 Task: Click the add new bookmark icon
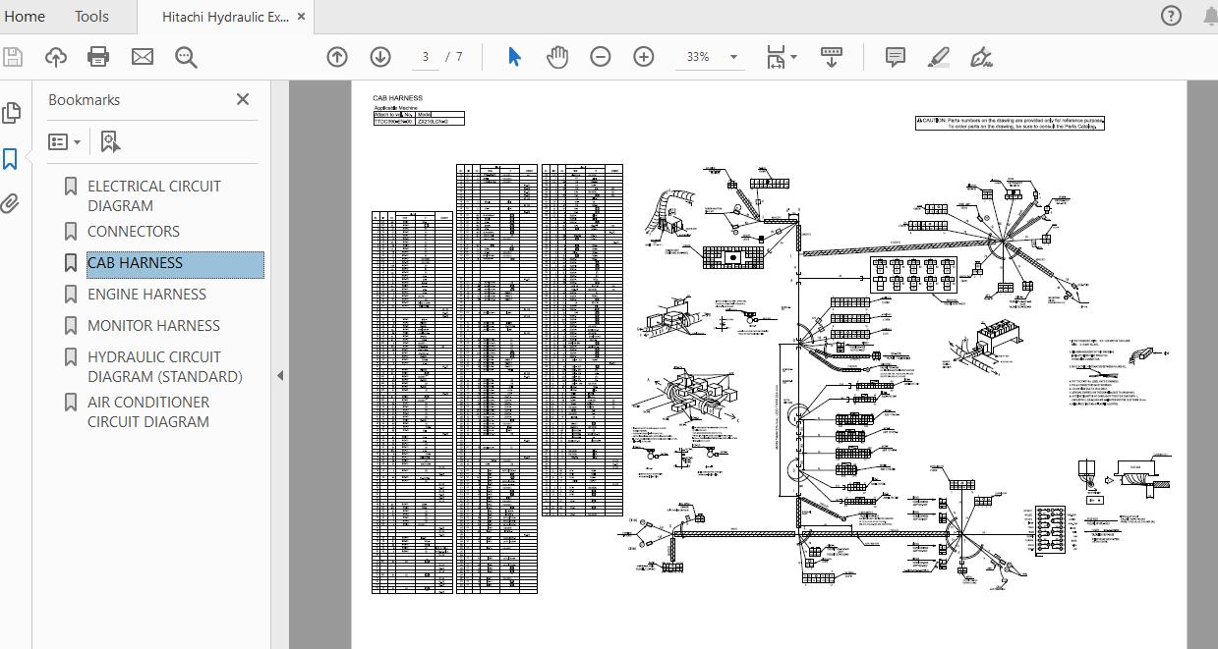[110, 142]
